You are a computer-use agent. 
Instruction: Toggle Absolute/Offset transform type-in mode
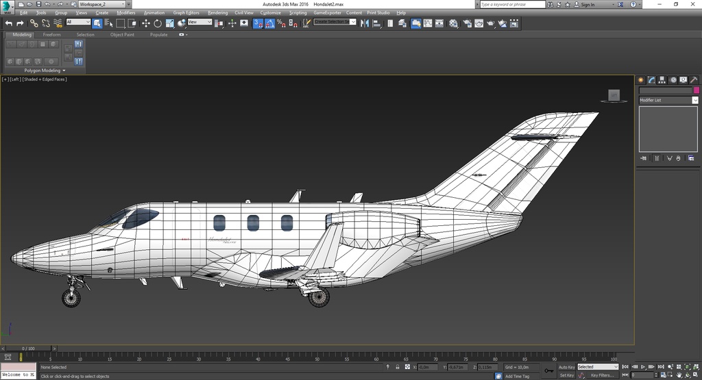(x=407, y=366)
